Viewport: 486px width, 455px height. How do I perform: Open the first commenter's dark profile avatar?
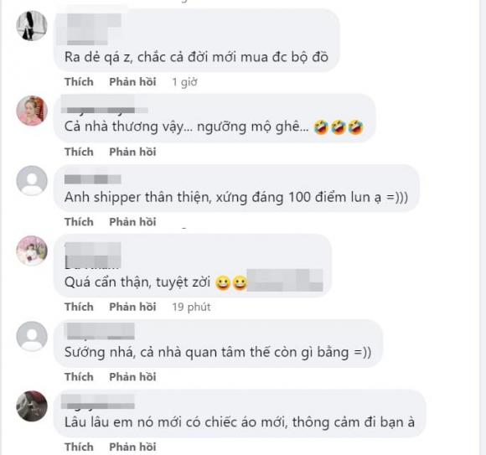tap(32, 25)
